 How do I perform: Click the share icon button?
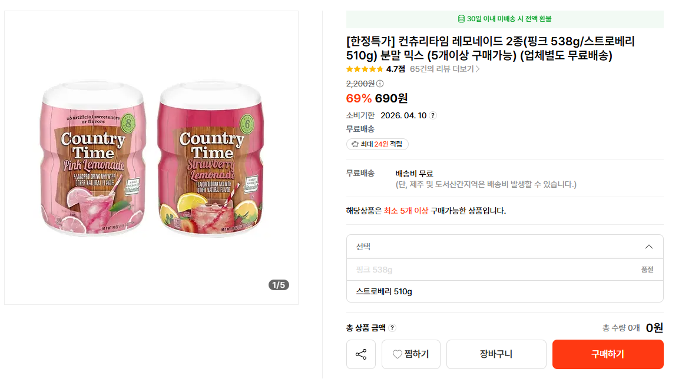click(361, 354)
